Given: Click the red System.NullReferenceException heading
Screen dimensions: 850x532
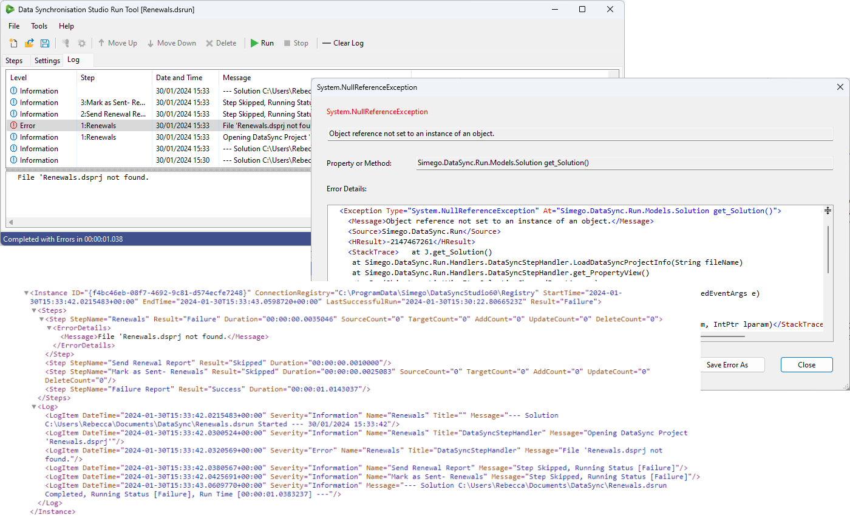Looking at the screenshot, I should (377, 112).
